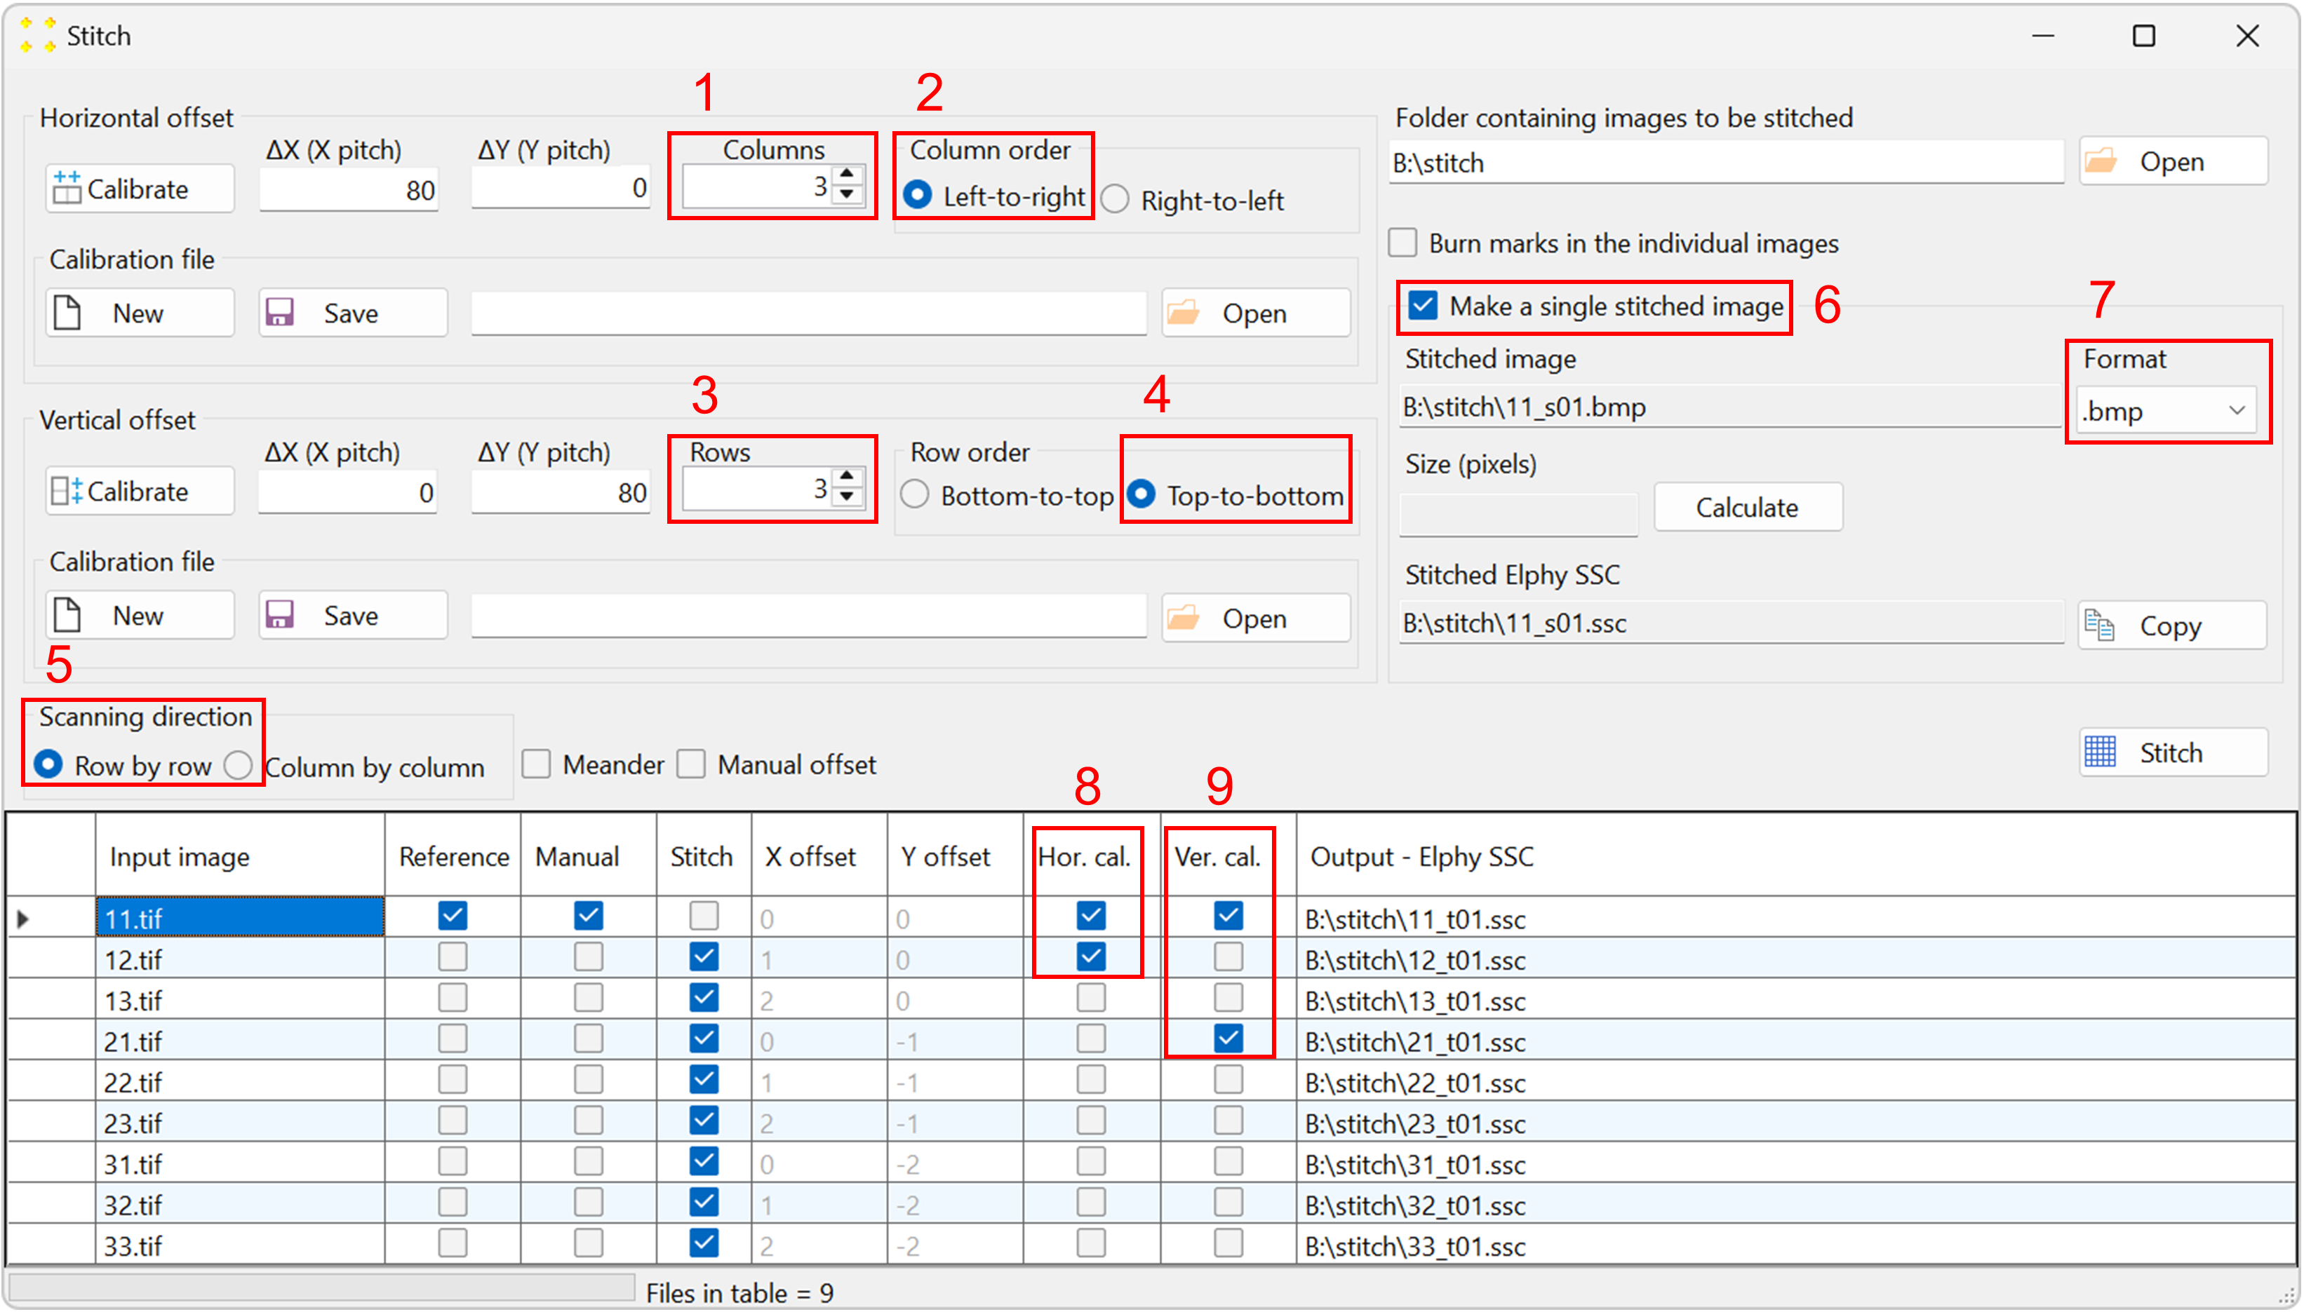
Task: Click the Input image column header
Action: (x=240, y=855)
